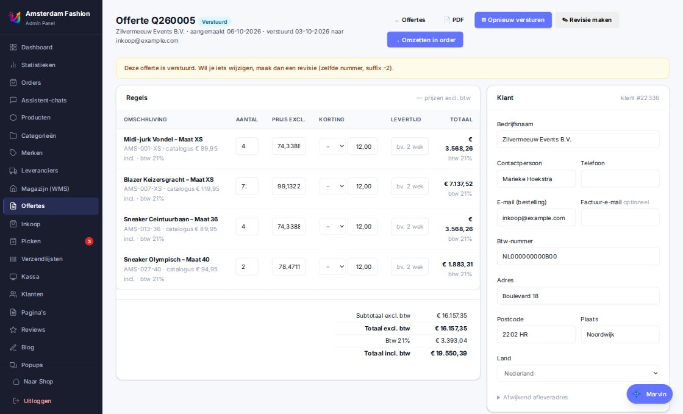Screen dimensions: 683x414
Task: Click aantal field for Blazer Keizersgracht
Action: pyautogui.click(x=246, y=187)
